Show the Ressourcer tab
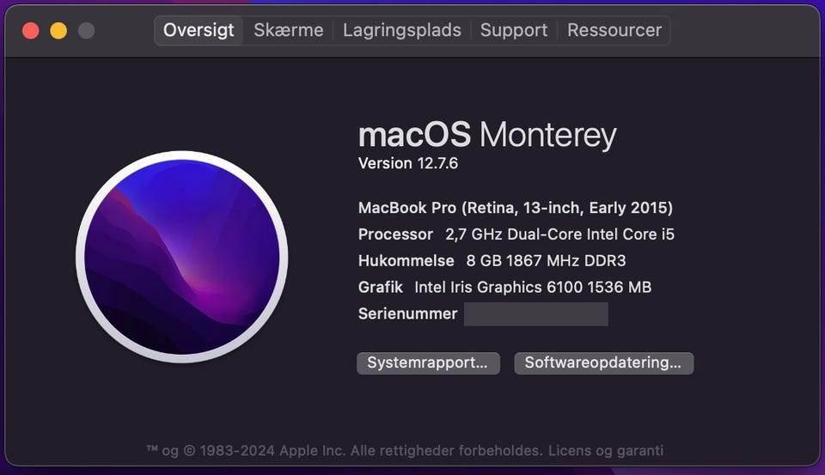The height and width of the screenshot is (475, 825). coord(614,30)
